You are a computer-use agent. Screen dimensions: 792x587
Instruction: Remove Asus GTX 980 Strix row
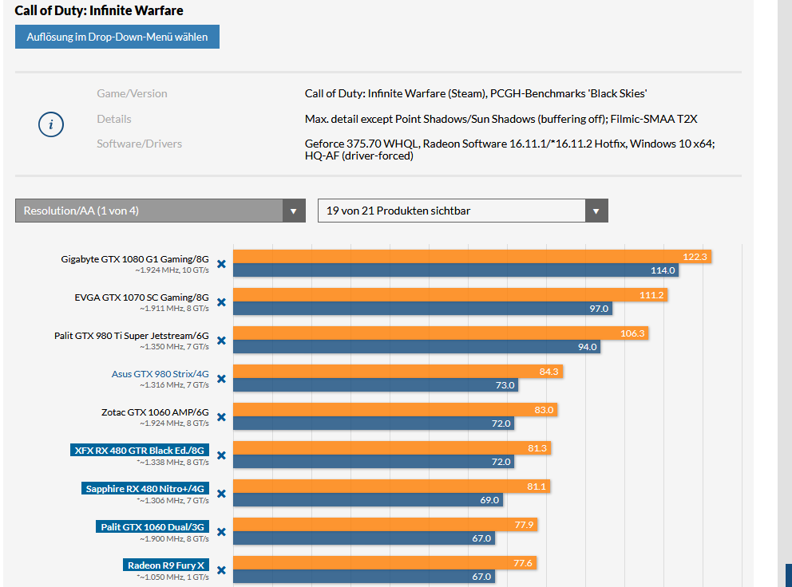221,379
